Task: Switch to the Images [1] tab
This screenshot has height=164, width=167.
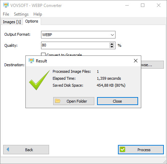Action: (12, 22)
